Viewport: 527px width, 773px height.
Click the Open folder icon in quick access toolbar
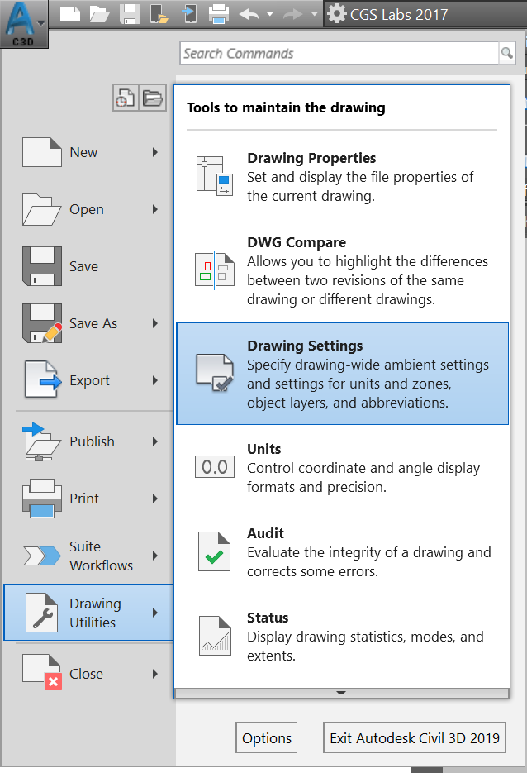[x=99, y=14]
